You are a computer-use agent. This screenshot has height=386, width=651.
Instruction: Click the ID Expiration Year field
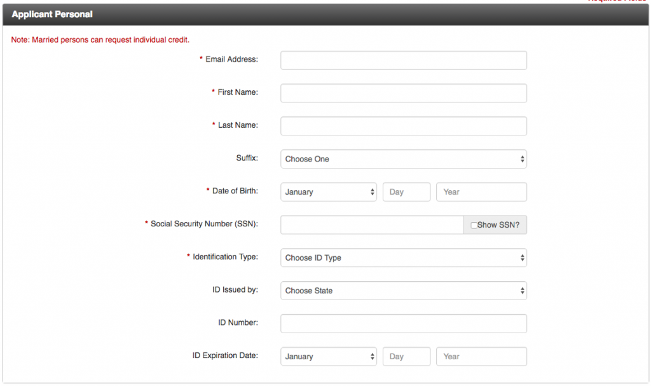(481, 356)
